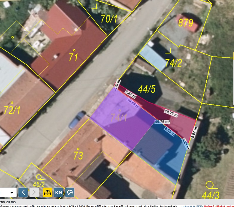Image resolution: width=234 pixels, height=207 pixels.
Task: Select parcel 74/2 label
Action: (x=173, y=63)
